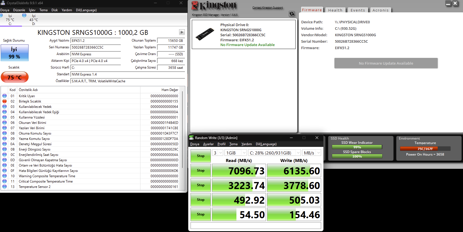
Task: Select the status icon for Okunan Veri Birimi
Action: 5,122
